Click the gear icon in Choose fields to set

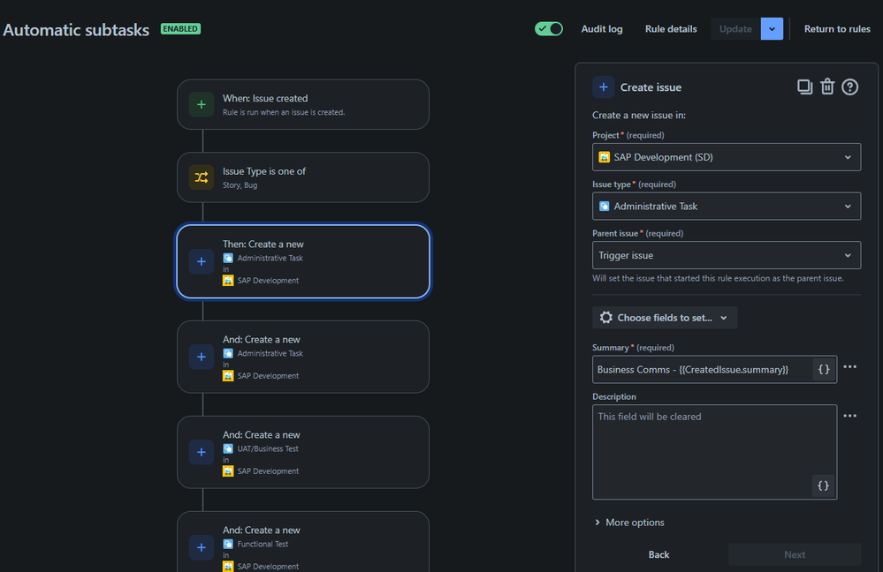tap(606, 318)
